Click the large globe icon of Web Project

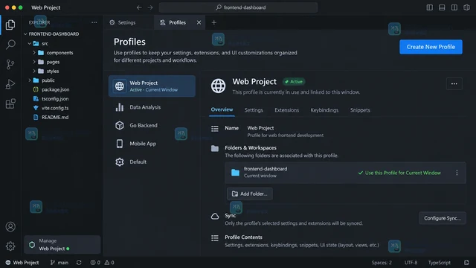click(218, 86)
